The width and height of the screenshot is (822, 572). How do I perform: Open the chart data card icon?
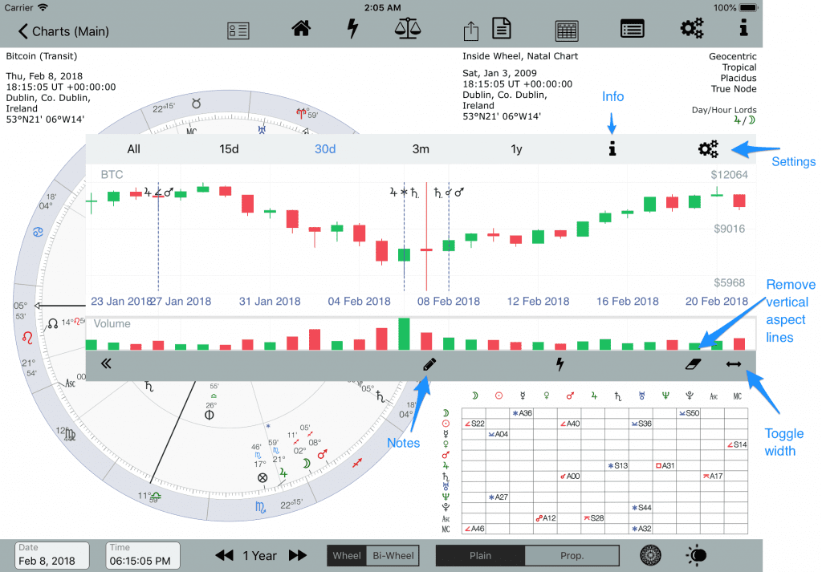[238, 31]
